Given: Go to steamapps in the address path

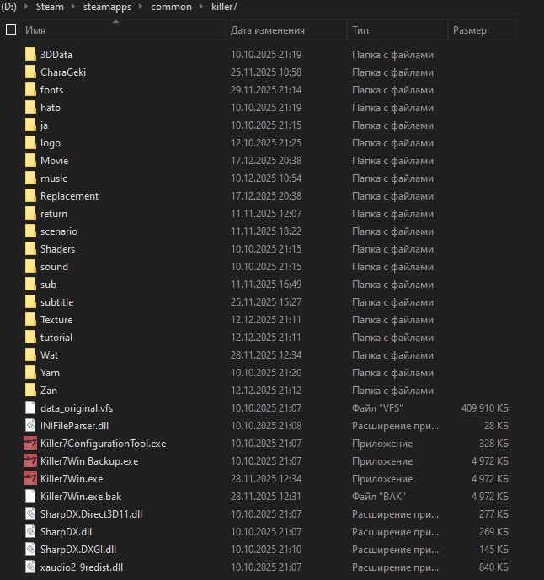Looking at the screenshot, I should tap(107, 7).
